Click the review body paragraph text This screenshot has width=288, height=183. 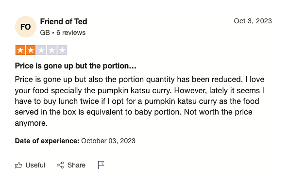click(139, 101)
